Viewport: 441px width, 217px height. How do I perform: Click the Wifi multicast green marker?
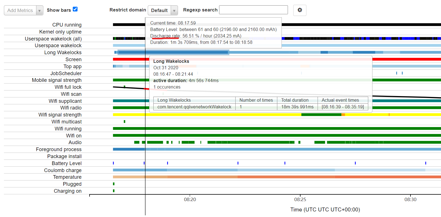[x=125, y=121]
